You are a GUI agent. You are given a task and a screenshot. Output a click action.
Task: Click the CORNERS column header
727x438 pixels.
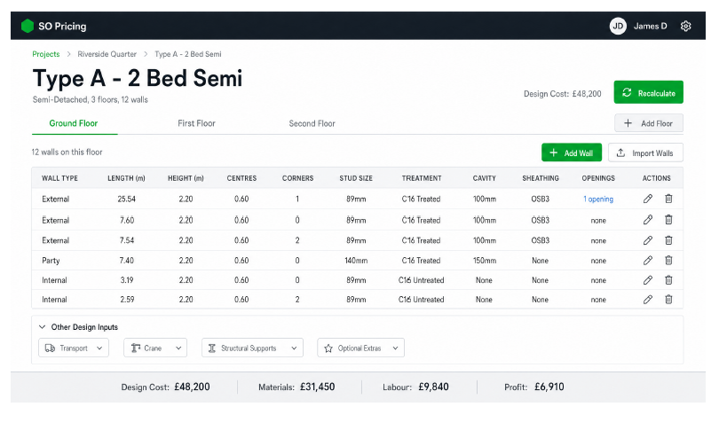pos(297,178)
